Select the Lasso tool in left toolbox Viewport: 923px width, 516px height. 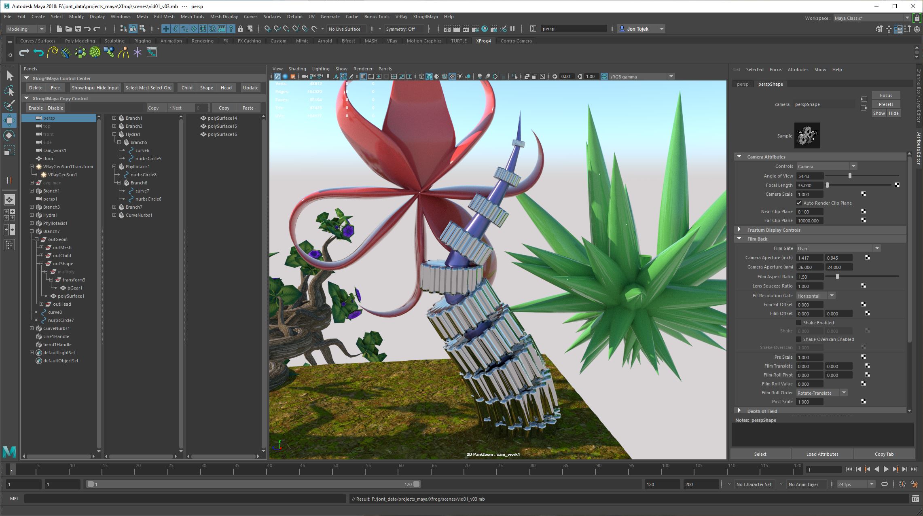point(9,91)
